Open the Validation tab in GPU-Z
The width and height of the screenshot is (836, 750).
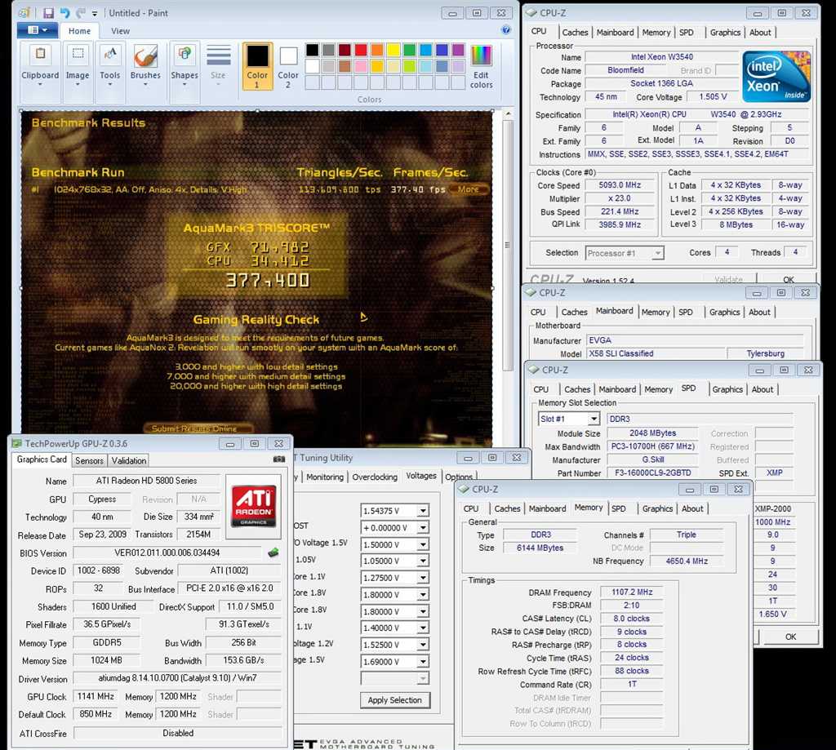point(128,460)
